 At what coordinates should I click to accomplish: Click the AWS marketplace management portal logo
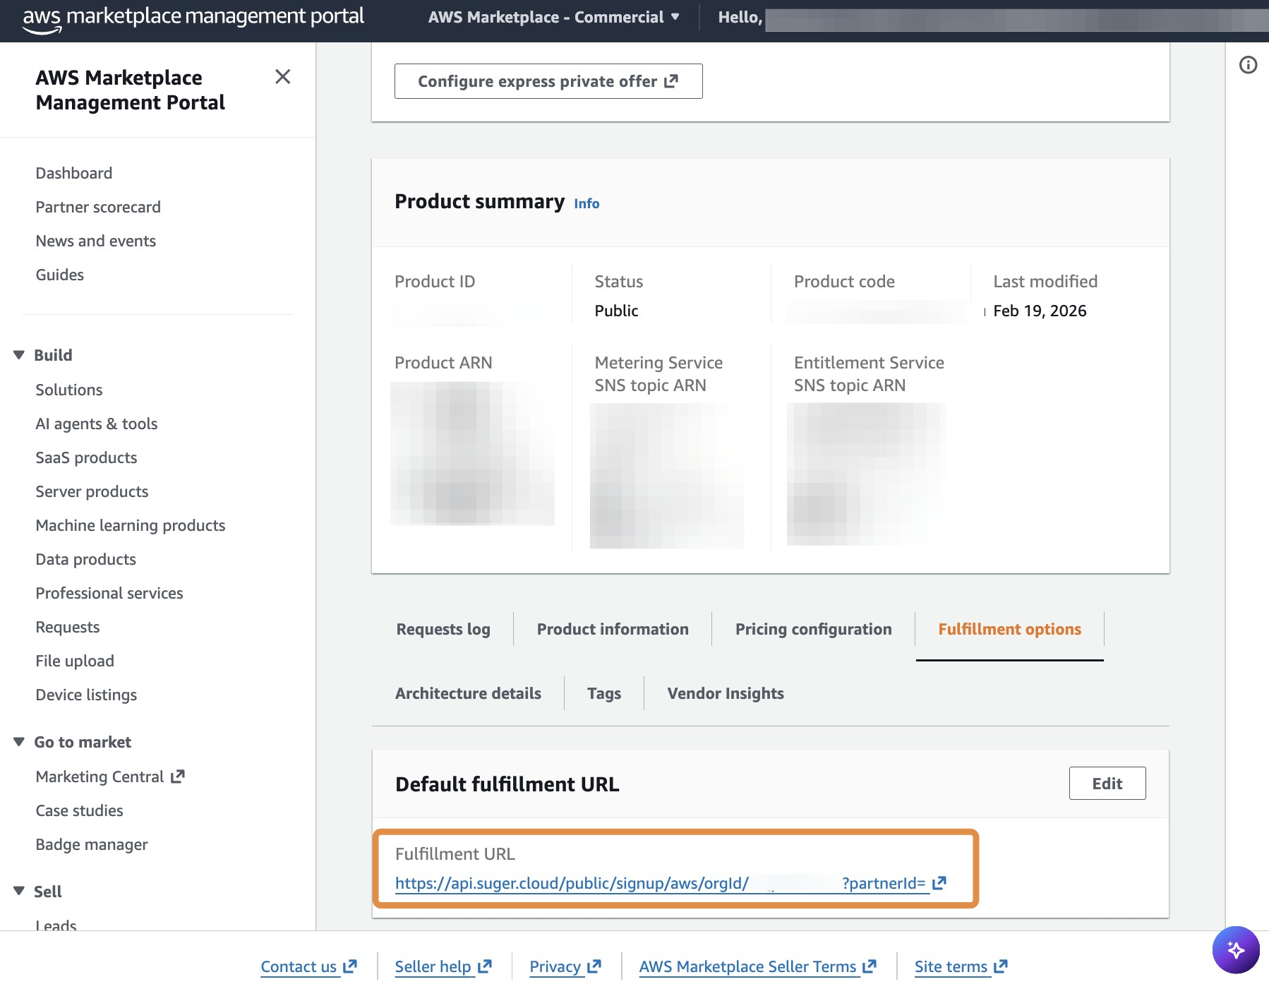click(x=193, y=18)
